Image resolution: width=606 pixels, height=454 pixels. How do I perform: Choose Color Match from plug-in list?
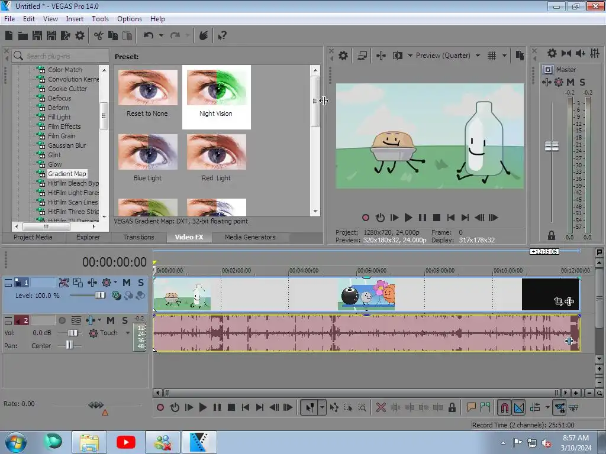[x=65, y=70]
